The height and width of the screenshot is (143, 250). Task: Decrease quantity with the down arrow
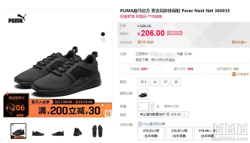click(152, 108)
